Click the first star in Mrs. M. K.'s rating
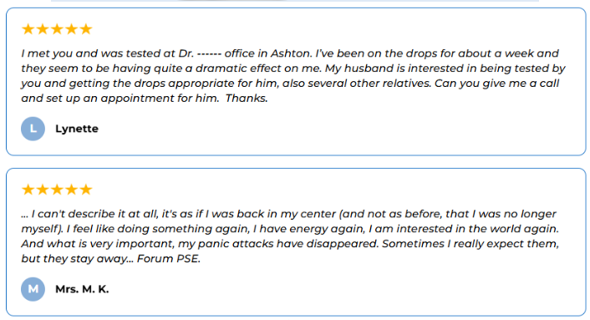Viewport: 590px width, 320px height. (28, 190)
